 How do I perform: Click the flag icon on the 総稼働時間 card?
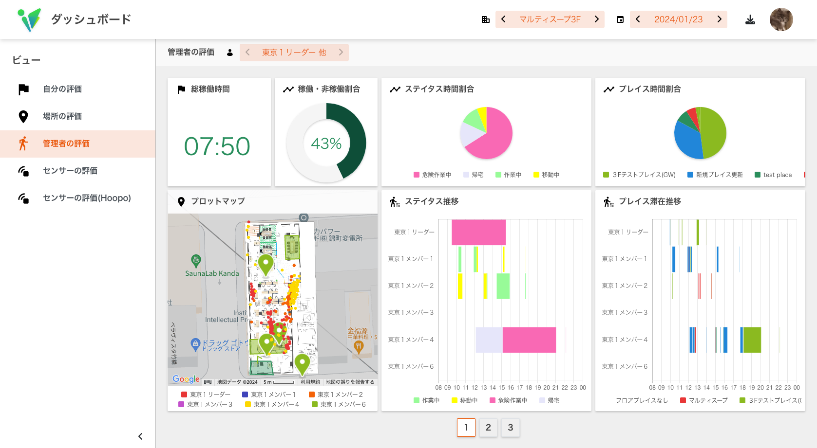pyautogui.click(x=181, y=89)
